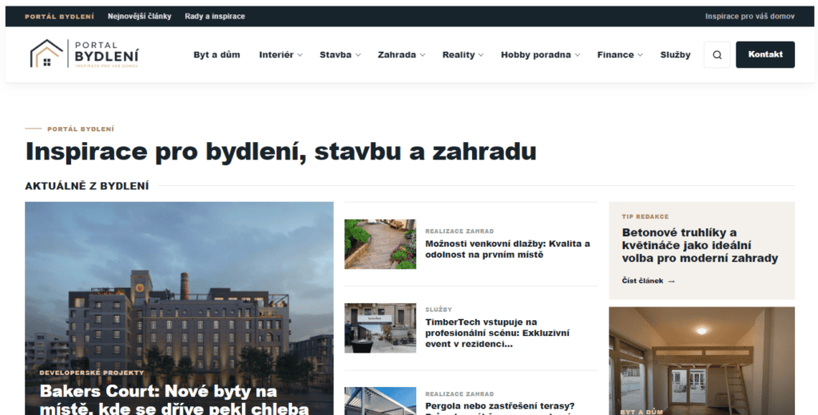Expand the Reality menu chevron
Viewport: 818px width, 415px height.
pos(481,55)
